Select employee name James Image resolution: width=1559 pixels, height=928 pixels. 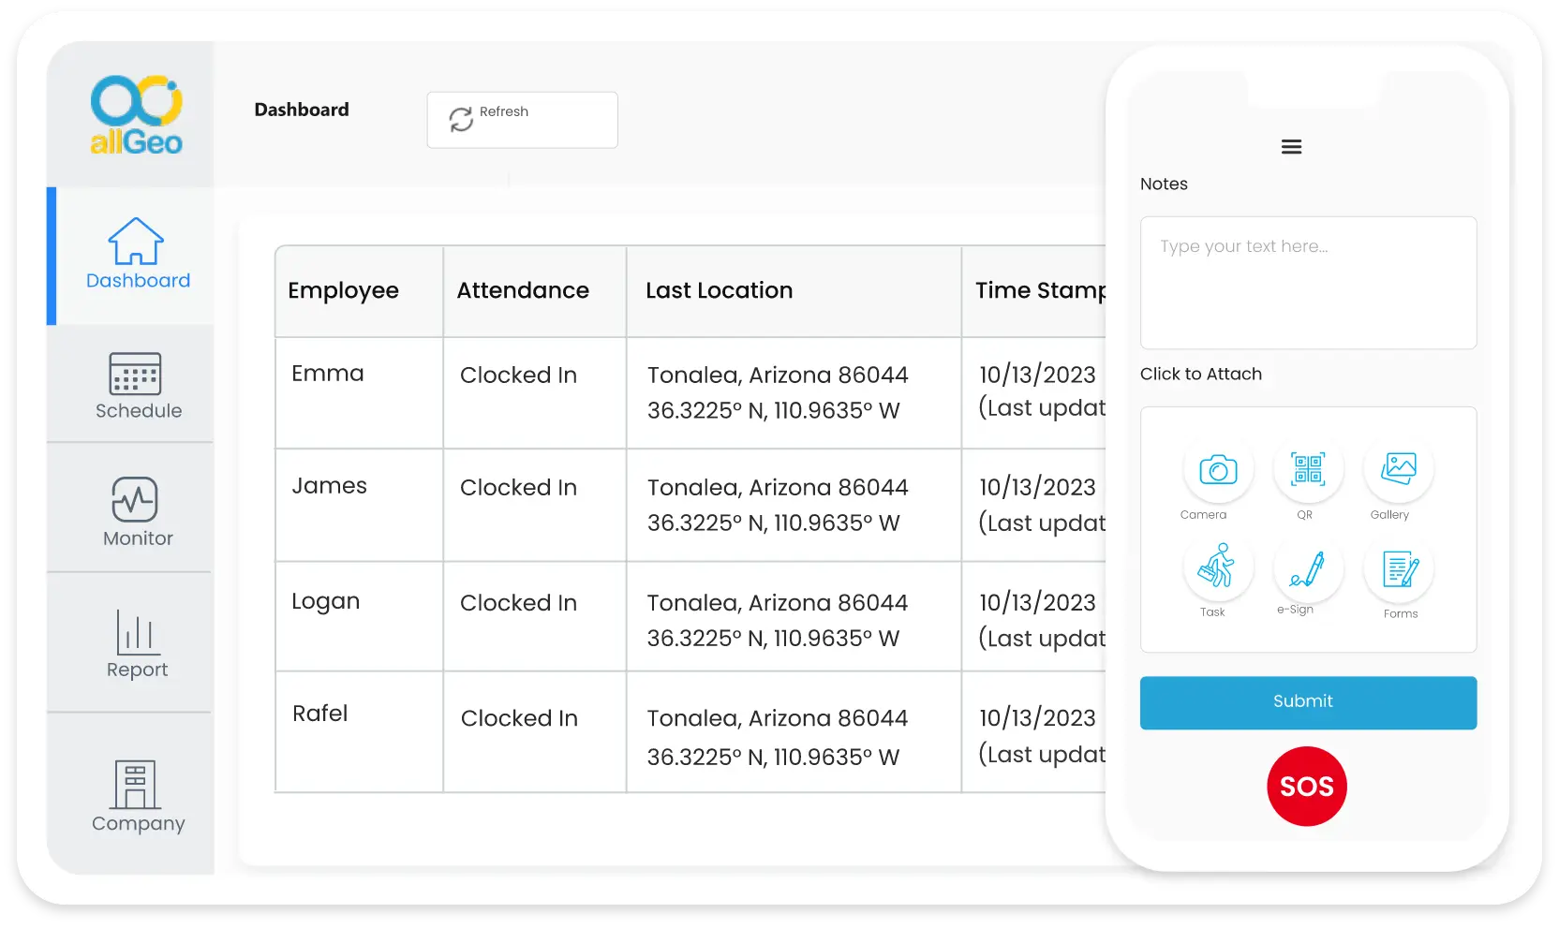[x=329, y=486]
